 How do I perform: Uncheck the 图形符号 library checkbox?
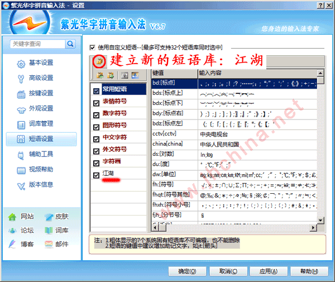click(97, 127)
